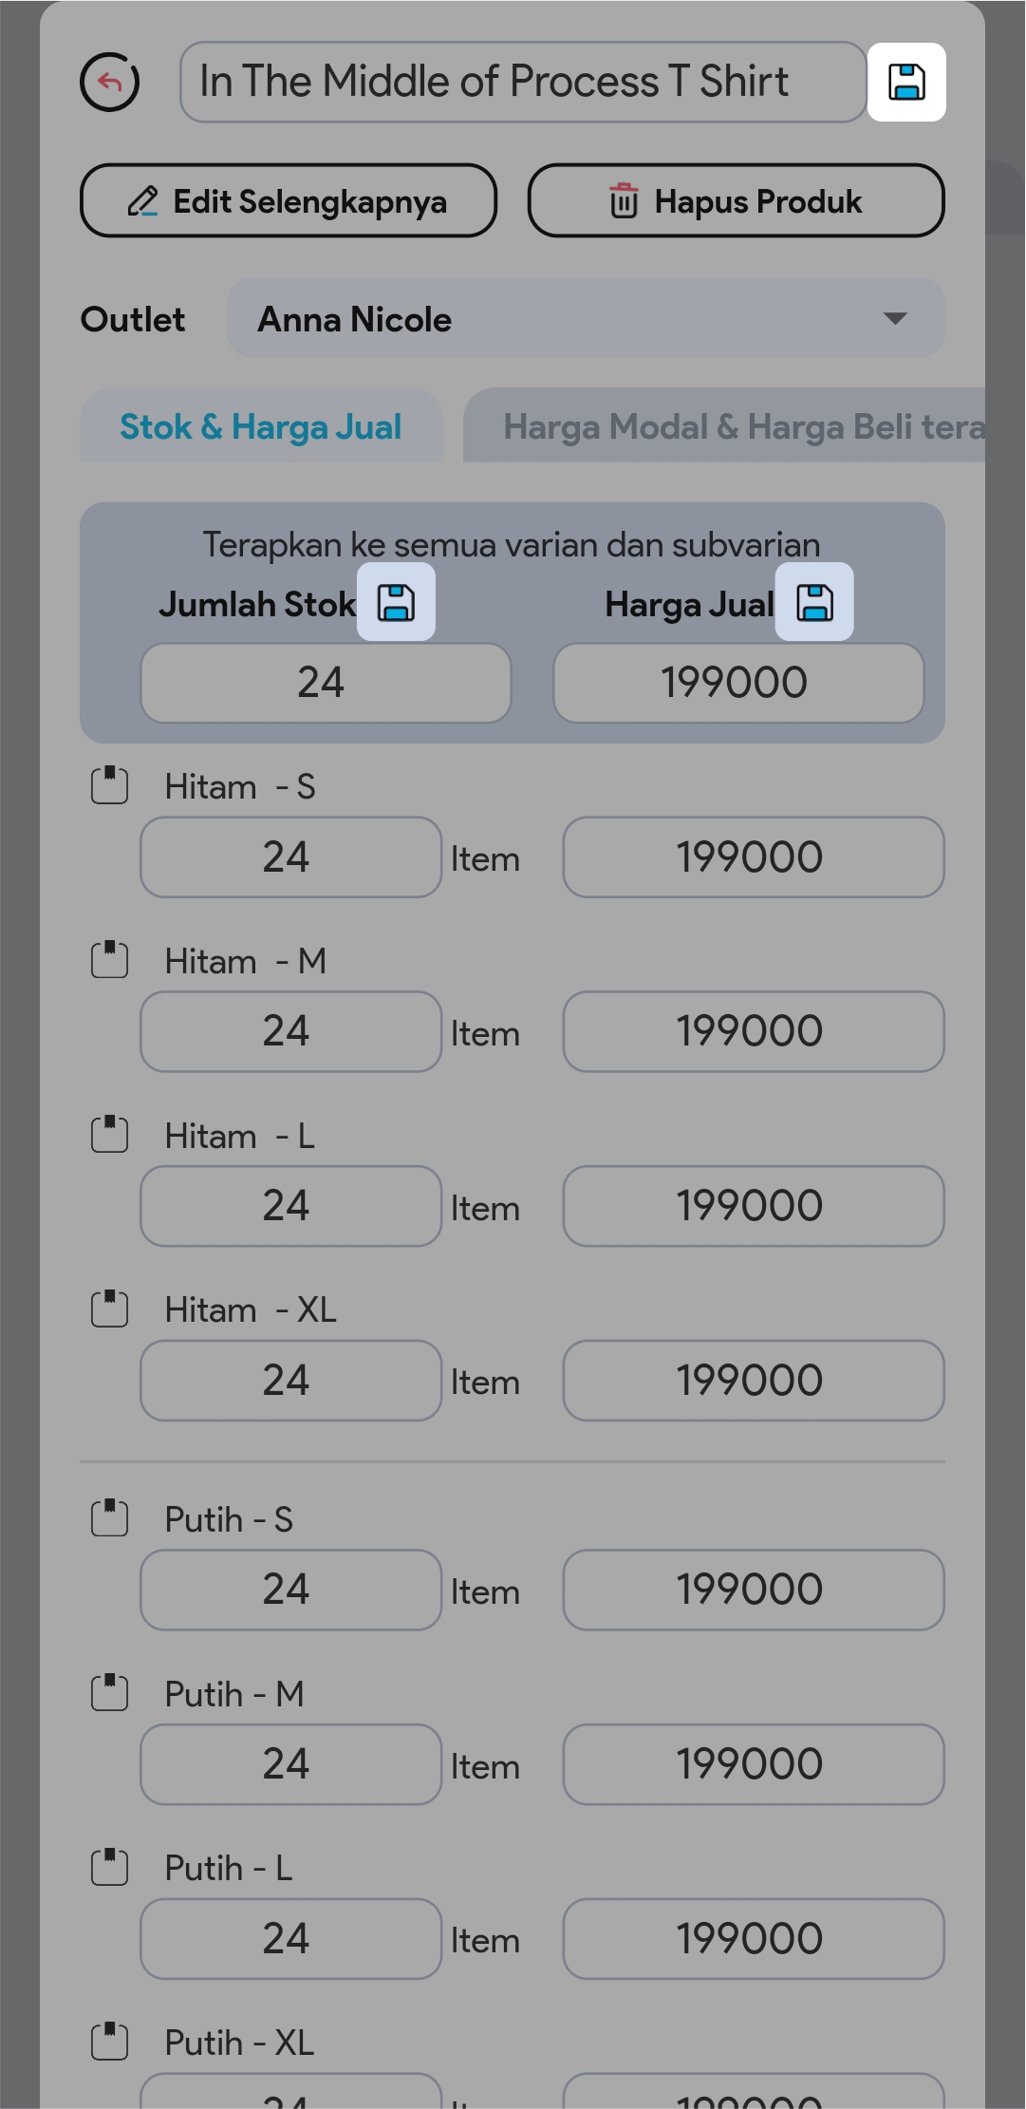Click save icon beside Putih - L
1026x2109 pixels.
pyautogui.click(x=109, y=1867)
